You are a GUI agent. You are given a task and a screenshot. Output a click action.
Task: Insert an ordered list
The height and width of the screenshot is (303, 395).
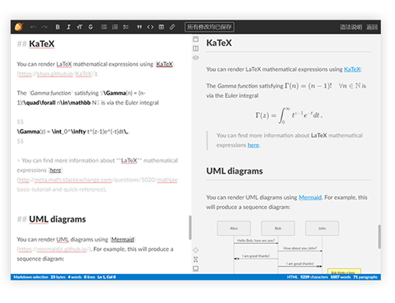(x=115, y=27)
